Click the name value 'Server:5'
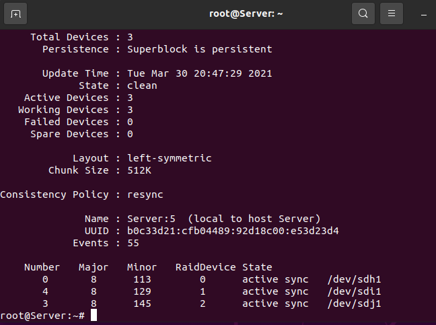This screenshot has height=325, width=436. pyautogui.click(x=151, y=219)
